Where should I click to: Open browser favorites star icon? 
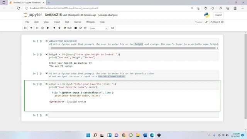(220, 8)
